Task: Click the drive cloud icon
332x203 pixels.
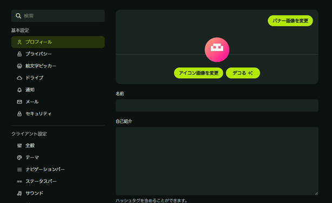Action: [x=19, y=78]
